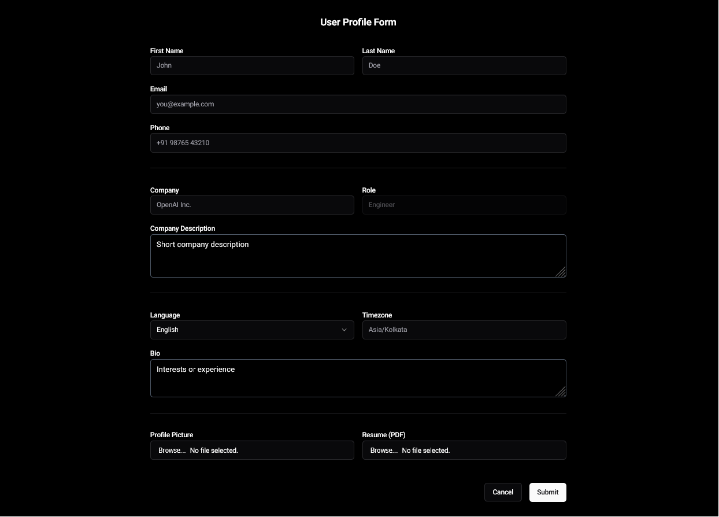This screenshot has width=719, height=517.
Task: Click the "User Profile Form" heading
Action: pos(358,22)
